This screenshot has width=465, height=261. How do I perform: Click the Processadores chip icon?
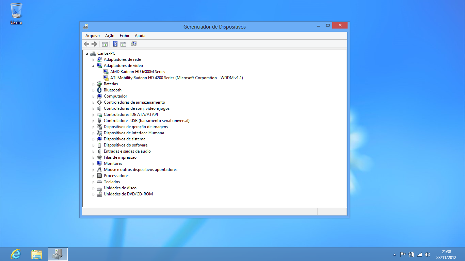[99, 176]
